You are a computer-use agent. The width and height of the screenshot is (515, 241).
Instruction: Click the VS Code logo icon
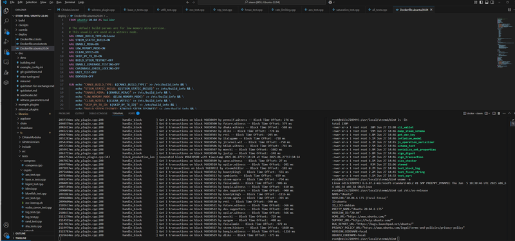[5, 2]
